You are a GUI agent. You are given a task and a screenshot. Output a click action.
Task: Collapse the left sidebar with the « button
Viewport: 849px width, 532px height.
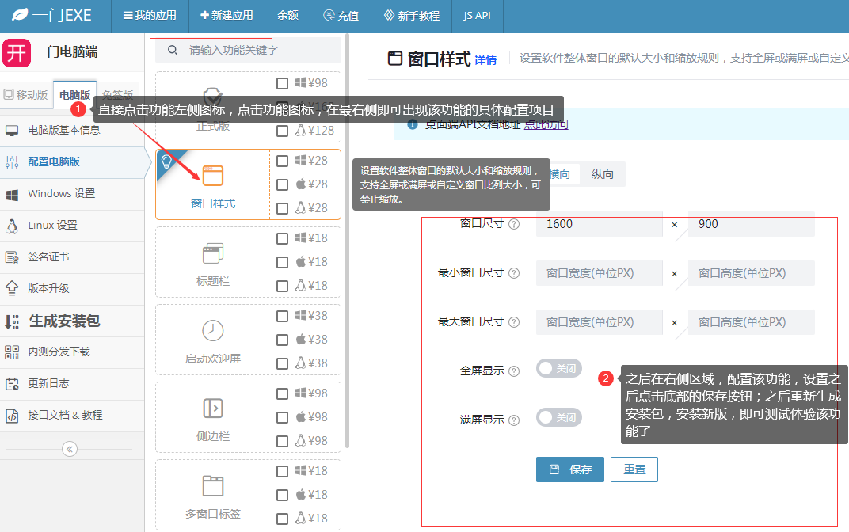pyautogui.click(x=70, y=449)
